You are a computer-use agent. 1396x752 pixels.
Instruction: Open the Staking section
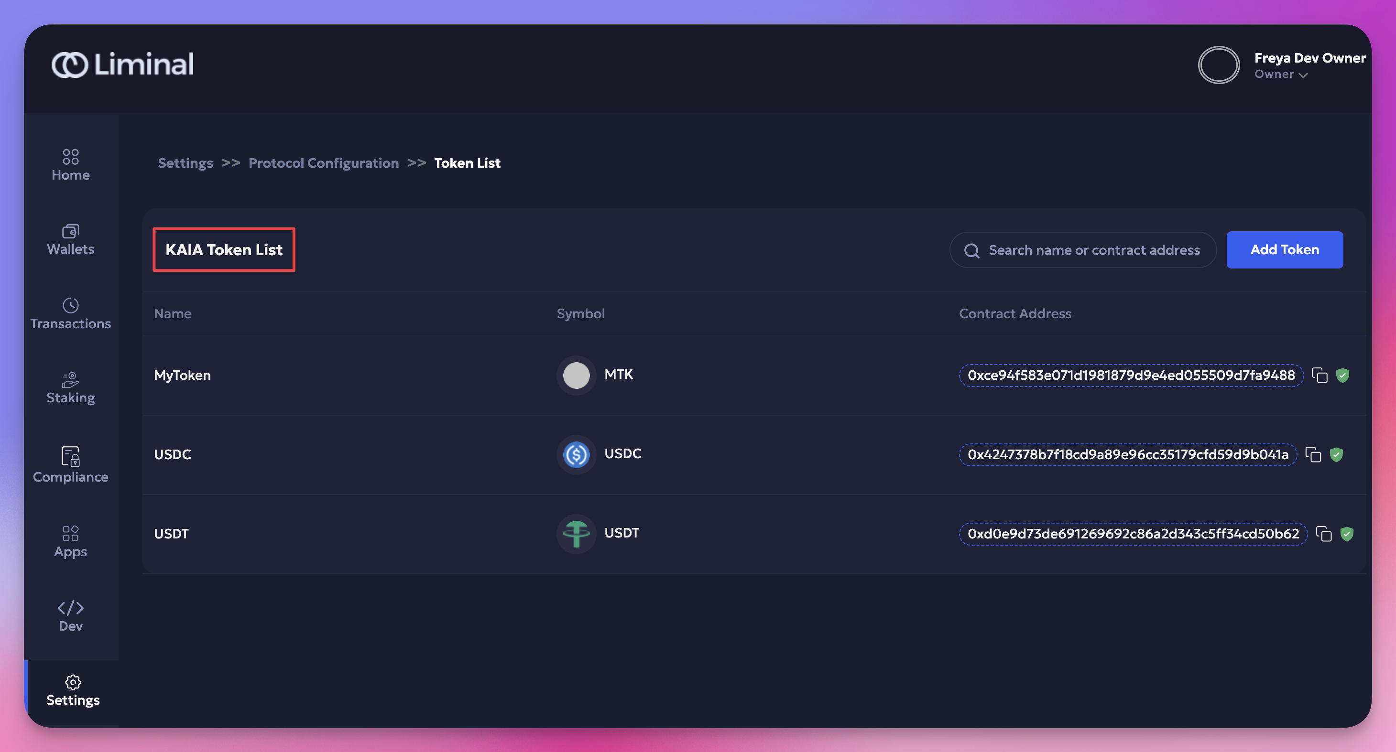tap(70, 388)
